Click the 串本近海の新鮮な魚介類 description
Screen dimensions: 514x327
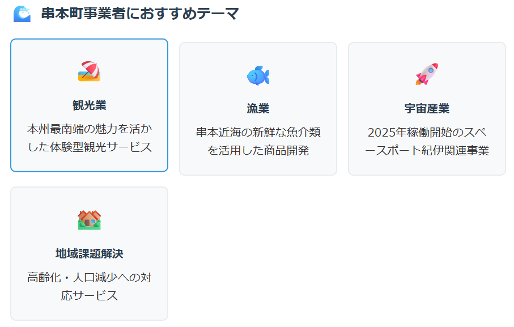pyautogui.click(x=258, y=141)
